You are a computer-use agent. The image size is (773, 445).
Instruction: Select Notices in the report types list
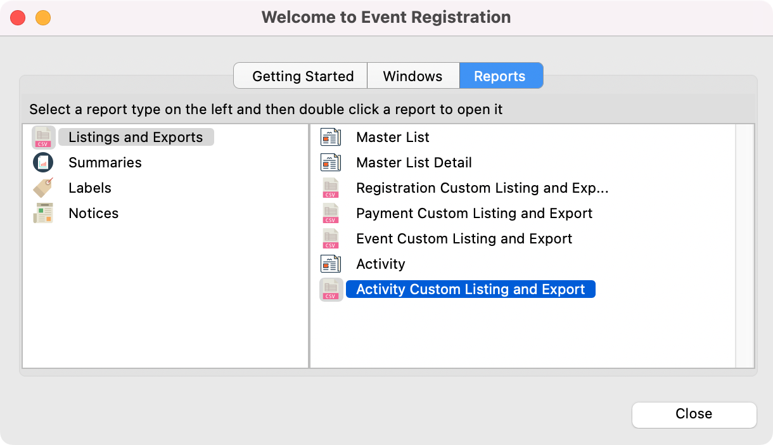[x=94, y=214]
